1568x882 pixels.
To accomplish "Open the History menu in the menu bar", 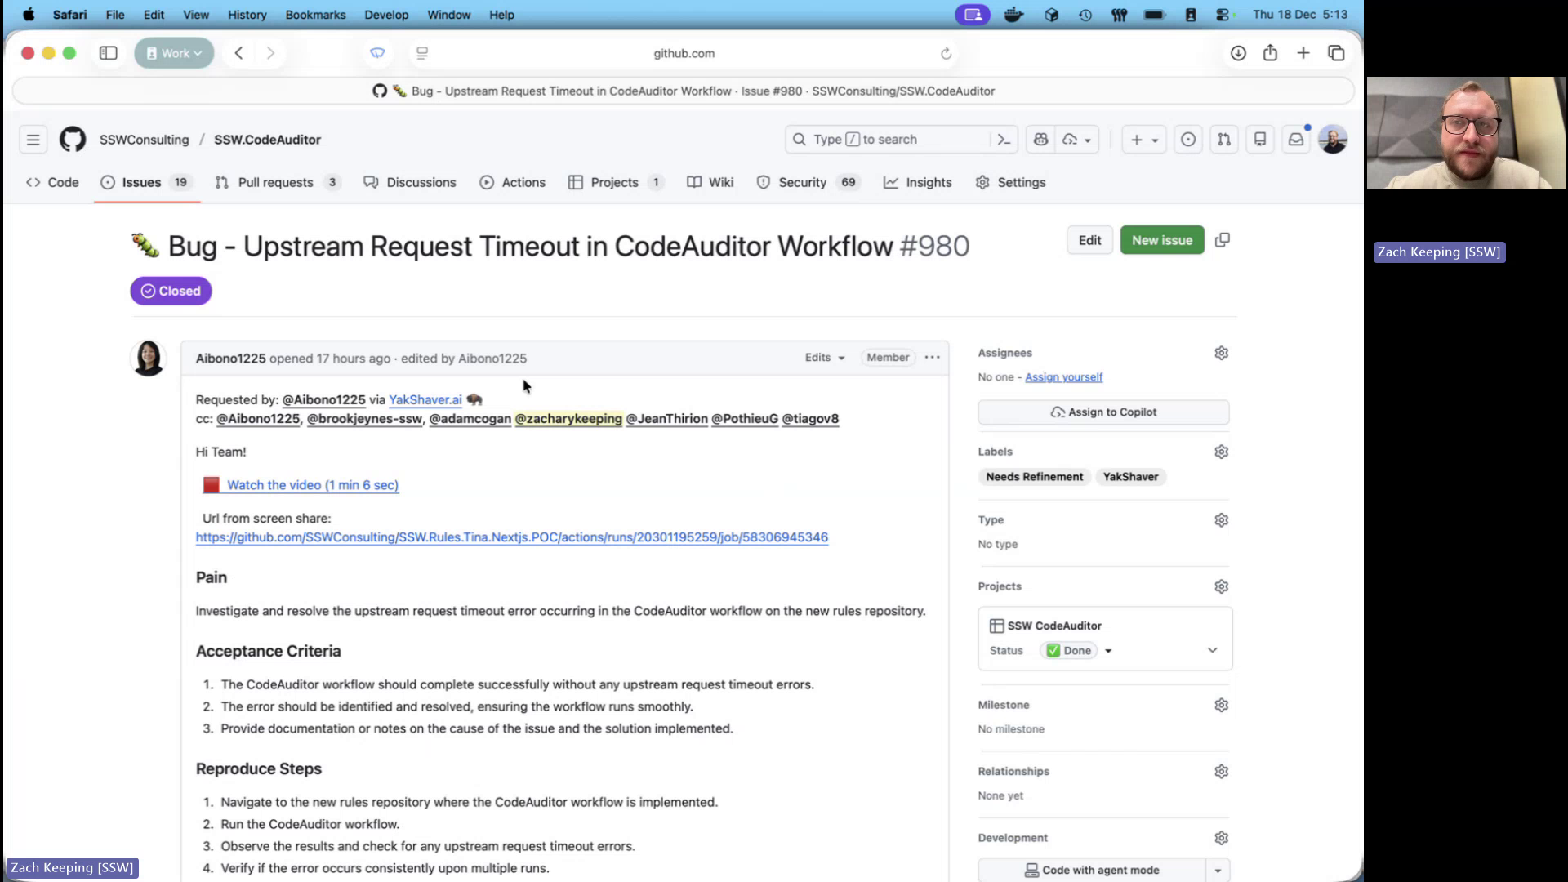I will (246, 14).
